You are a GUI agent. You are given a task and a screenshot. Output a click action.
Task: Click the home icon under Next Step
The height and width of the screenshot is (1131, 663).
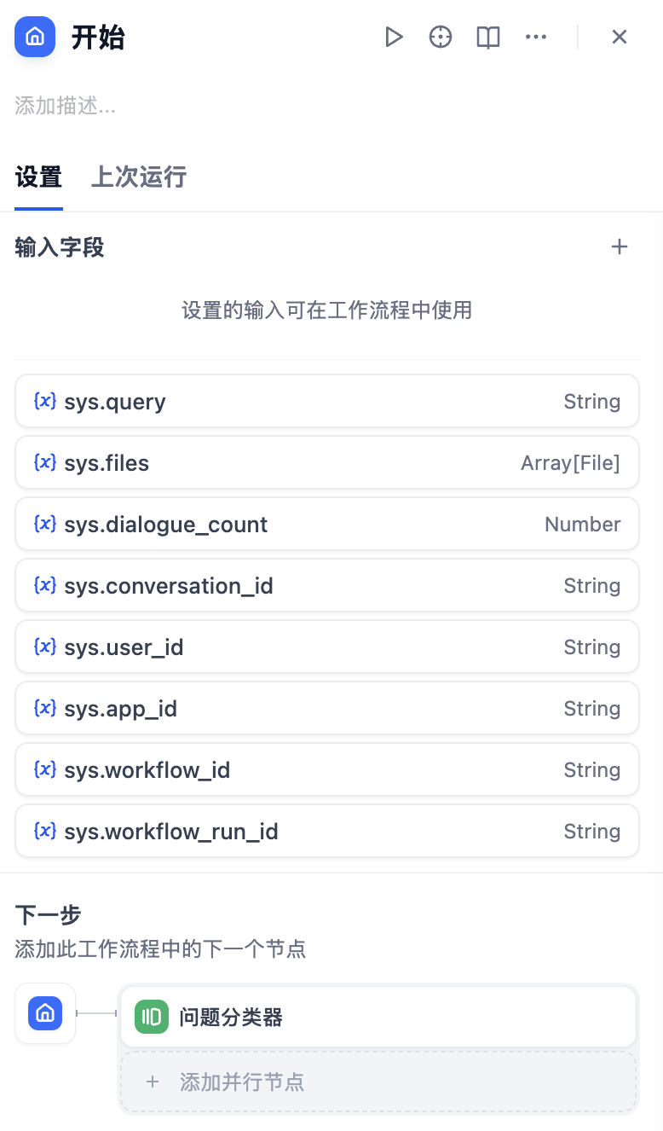click(x=45, y=1013)
